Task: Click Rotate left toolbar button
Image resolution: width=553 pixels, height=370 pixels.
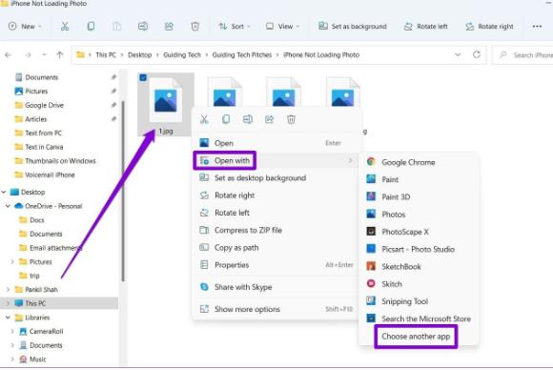Action: (425, 27)
